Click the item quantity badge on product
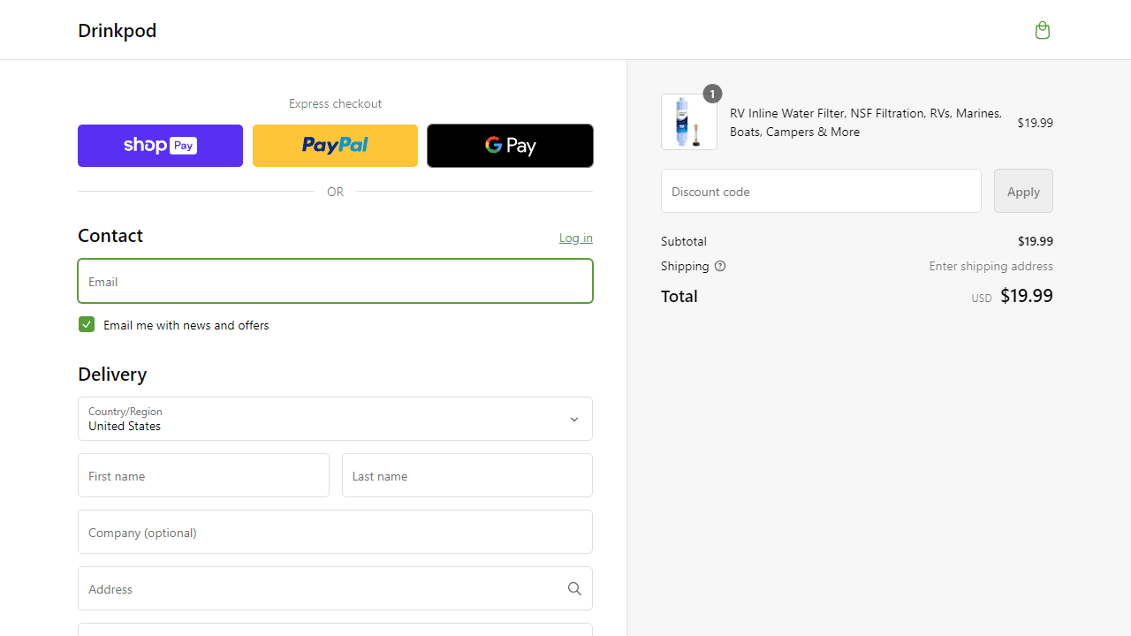 [712, 94]
